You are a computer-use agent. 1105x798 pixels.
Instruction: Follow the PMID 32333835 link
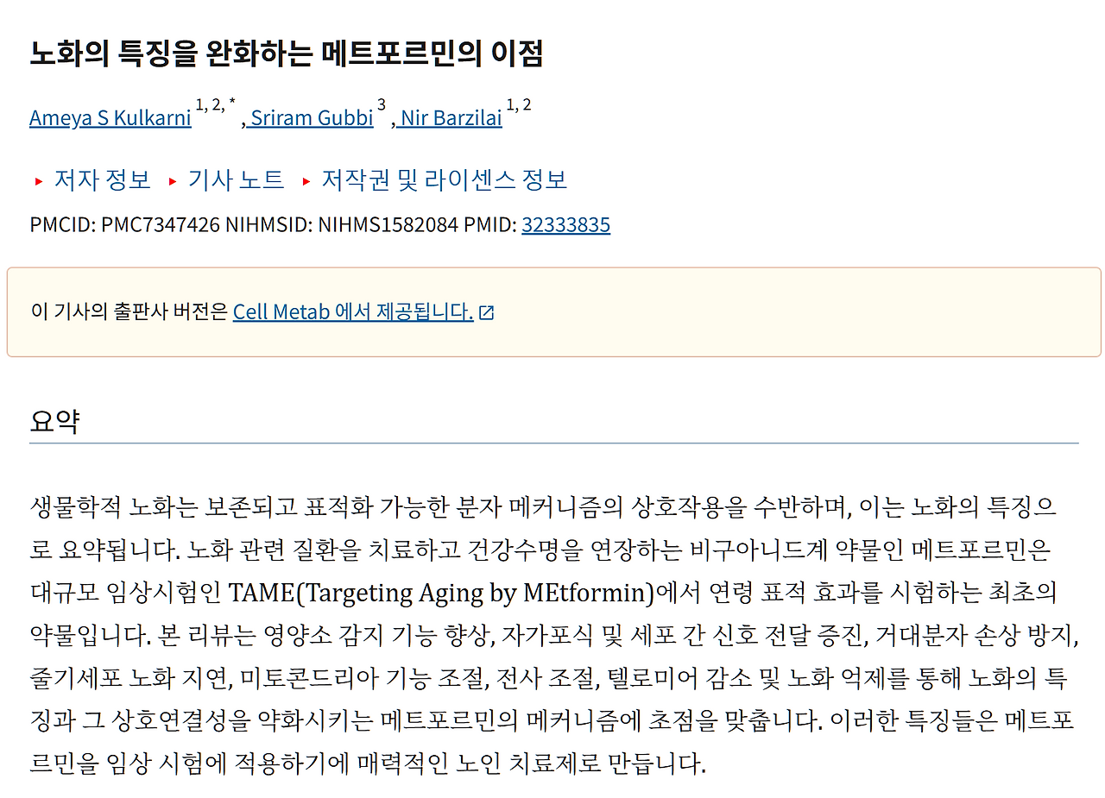click(565, 224)
